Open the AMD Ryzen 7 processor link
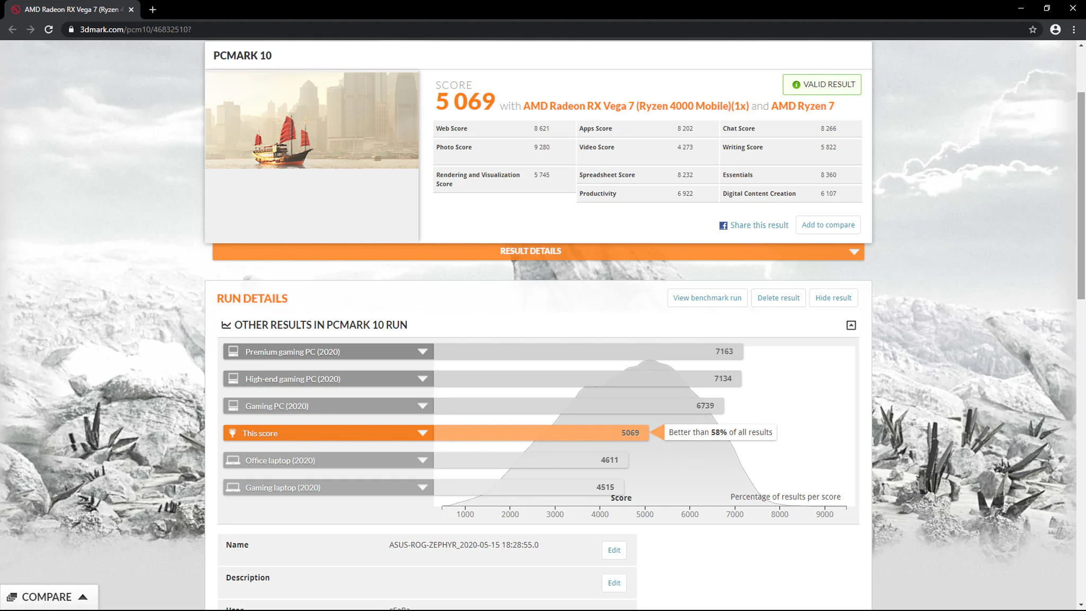 coord(803,106)
